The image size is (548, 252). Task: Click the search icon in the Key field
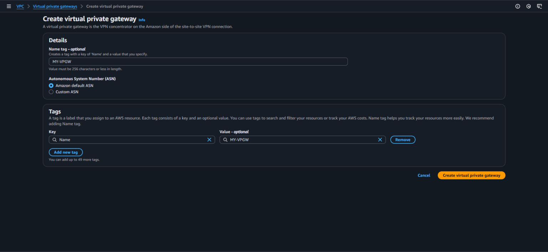click(x=55, y=140)
